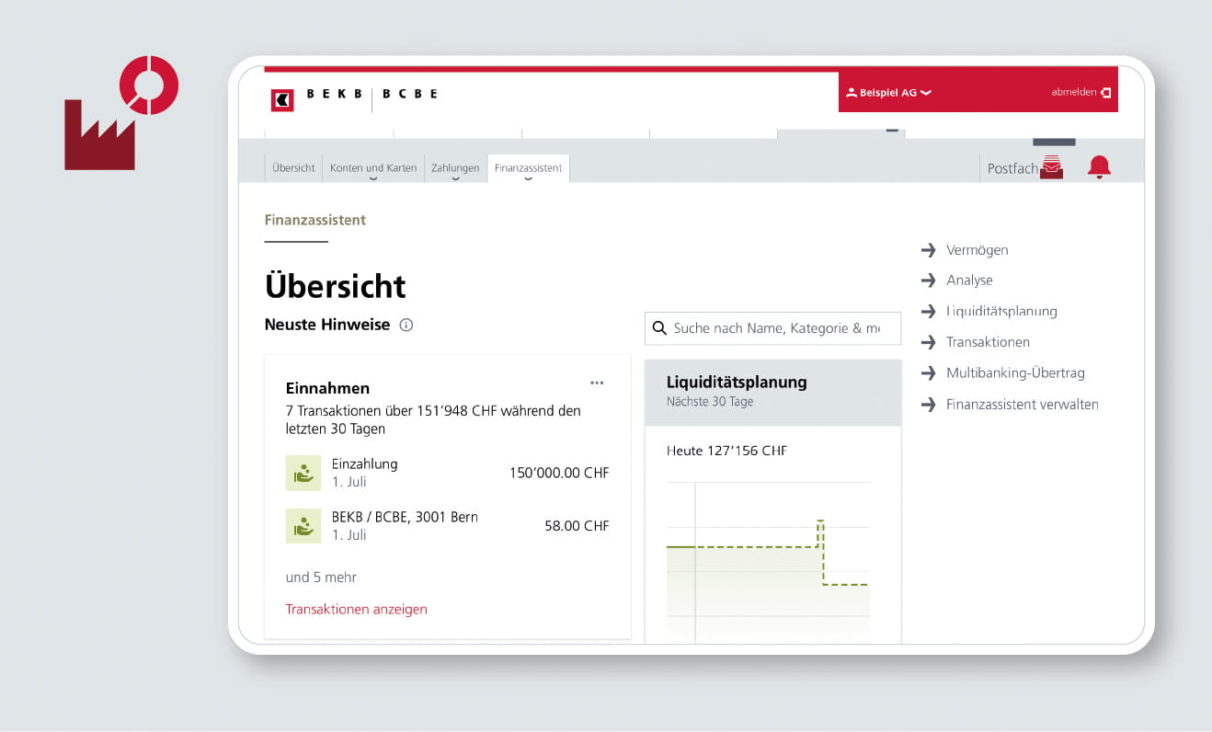Click the Einzahlung transaction icon
The image size is (1212, 732).
point(303,473)
